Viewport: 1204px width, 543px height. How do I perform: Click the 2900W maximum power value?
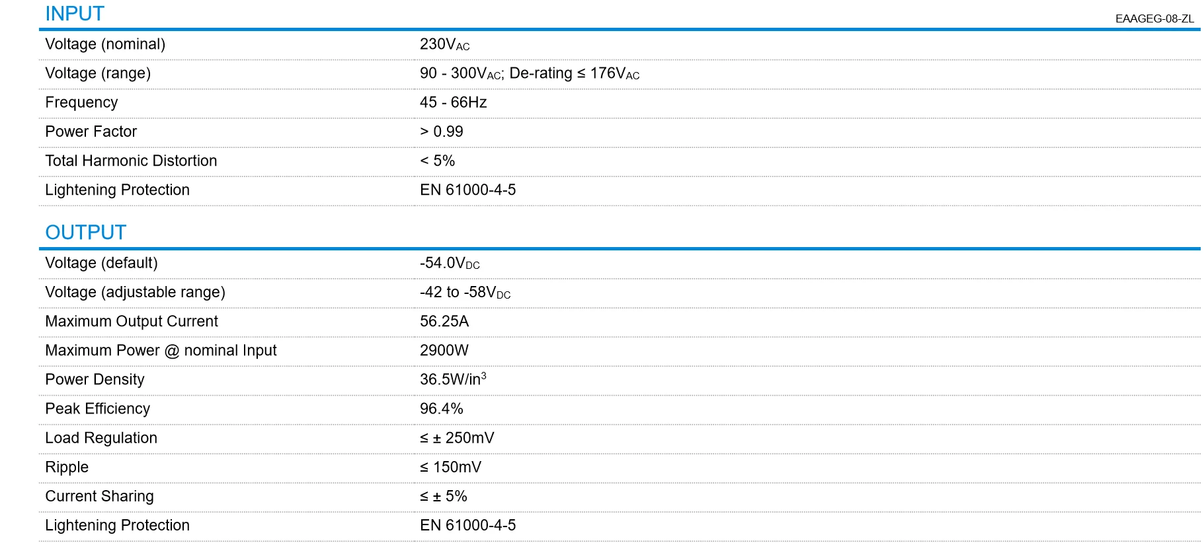[x=444, y=350]
